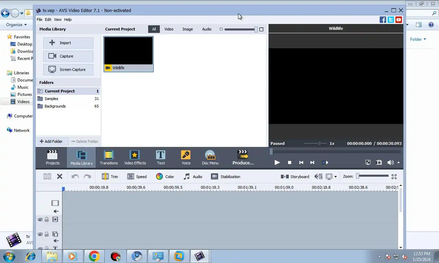This screenshot has height=263, width=439.
Task: Mute the video overlay track audio
Action: point(56,241)
